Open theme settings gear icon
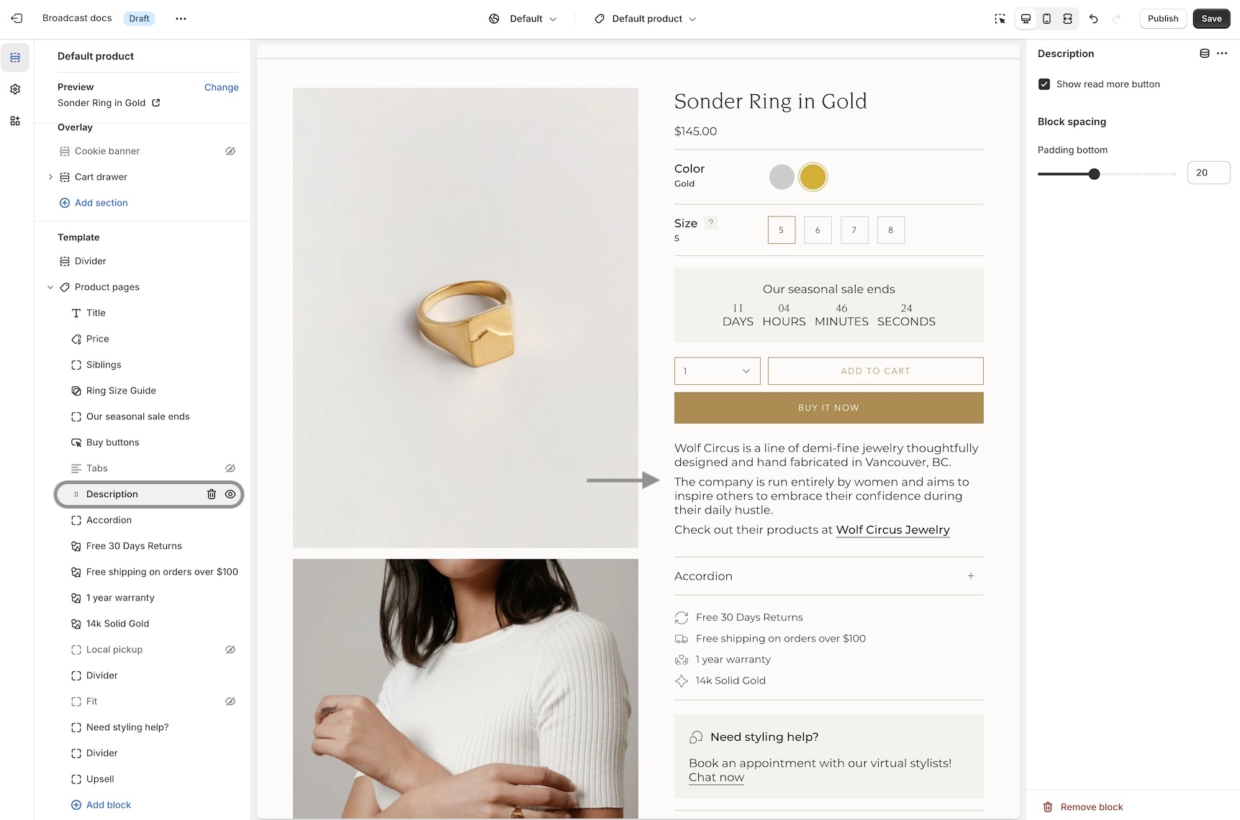Screen dimensions: 1240x820 click(15, 89)
